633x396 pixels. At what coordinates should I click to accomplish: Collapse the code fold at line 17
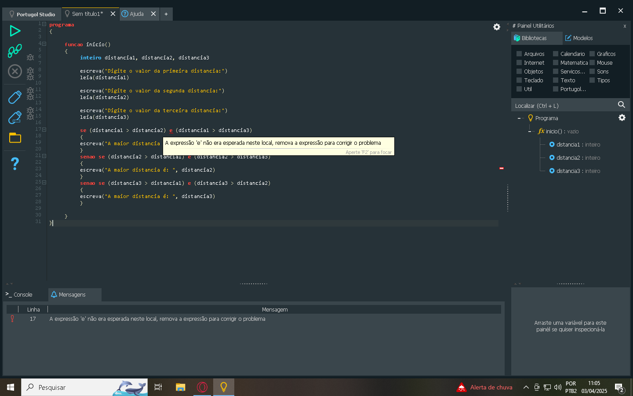point(44,129)
